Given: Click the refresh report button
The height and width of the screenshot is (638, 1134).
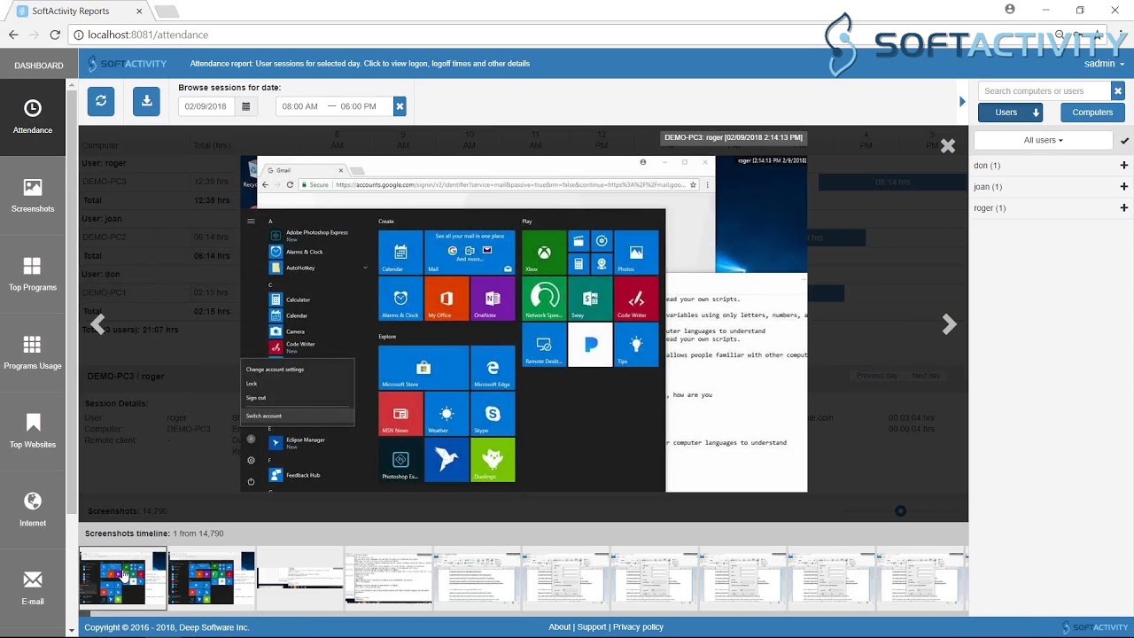Looking at the screenshot, I should coord(101,101).
